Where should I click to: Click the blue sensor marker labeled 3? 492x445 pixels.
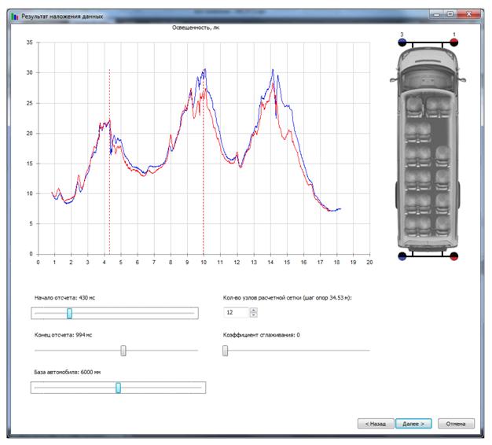click(402, 42)
